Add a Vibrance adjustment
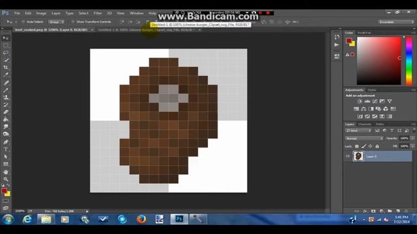This screenshot has width=417, height=234. 390,101
